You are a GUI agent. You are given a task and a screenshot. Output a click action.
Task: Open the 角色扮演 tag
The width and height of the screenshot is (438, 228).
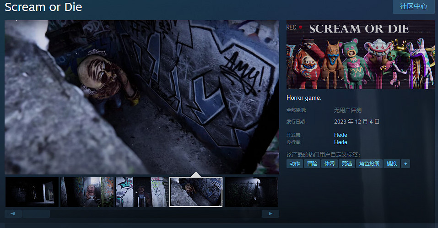pyautogui.click(x=369, y=164)
